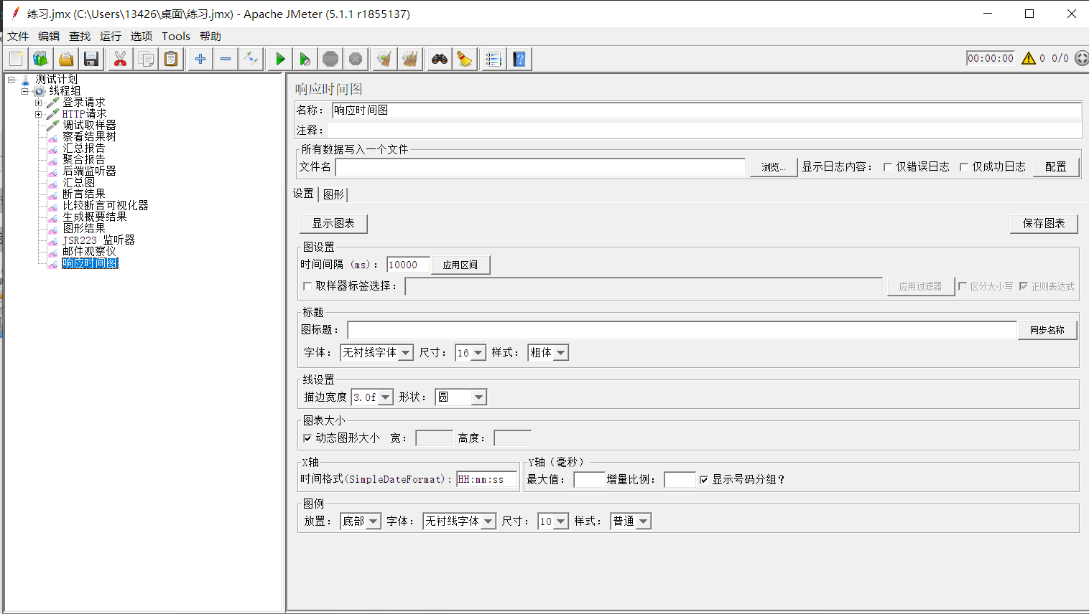Screen dimensions: 1089x614
Task: Click the Stop test toolbar icon
Action: point(330,59)
